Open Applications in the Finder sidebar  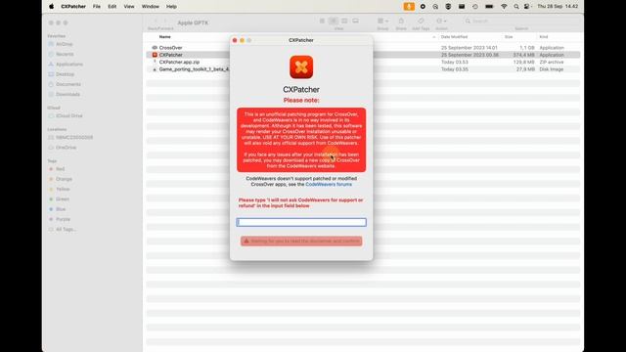[69, 64]
